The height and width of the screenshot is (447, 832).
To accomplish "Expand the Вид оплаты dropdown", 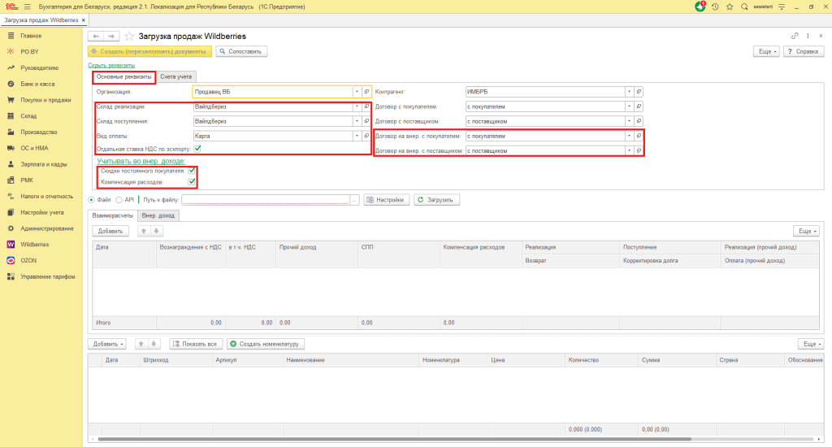I will (356, 136).
